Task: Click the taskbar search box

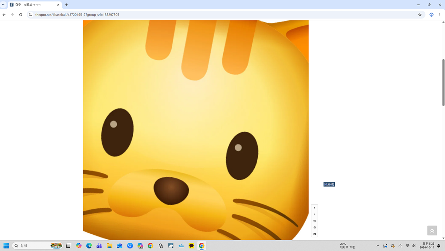Action: [37, 245]
